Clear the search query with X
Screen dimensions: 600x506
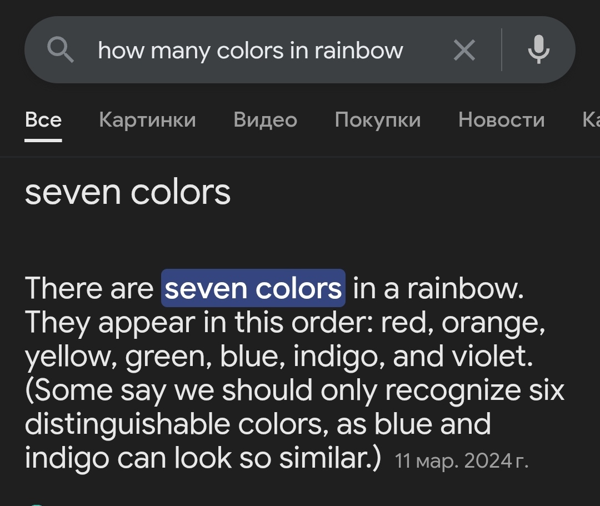464,51
